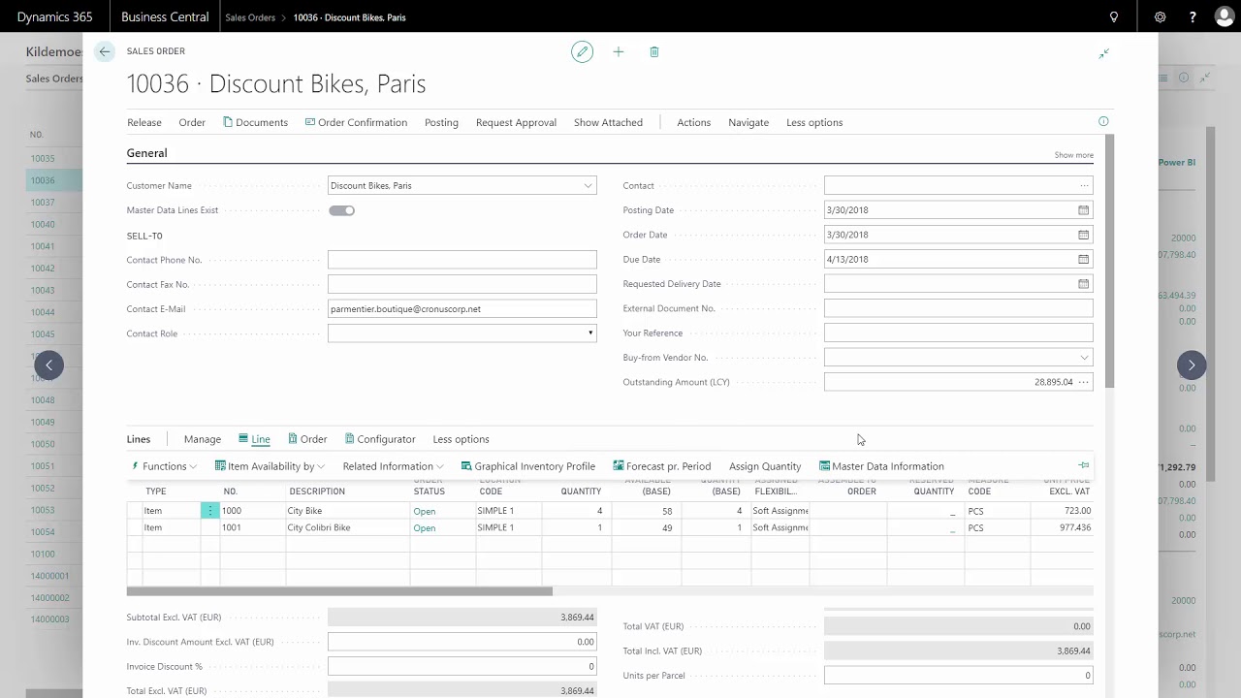Open the Posting menu
Screen dimensions: 1241x698
click(x=441, y=122)
